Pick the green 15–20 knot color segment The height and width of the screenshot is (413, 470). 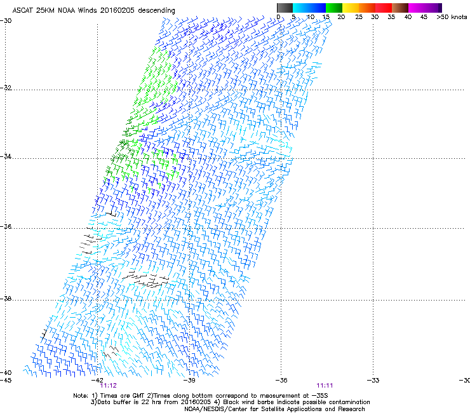pyautogui.click(x=334, y=8)
